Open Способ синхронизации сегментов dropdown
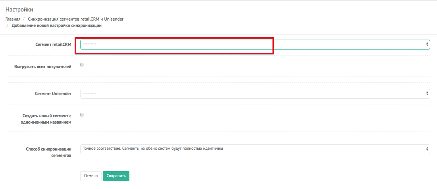The height and width of the screenshot is (189, 437). click(x=255, y=149)
